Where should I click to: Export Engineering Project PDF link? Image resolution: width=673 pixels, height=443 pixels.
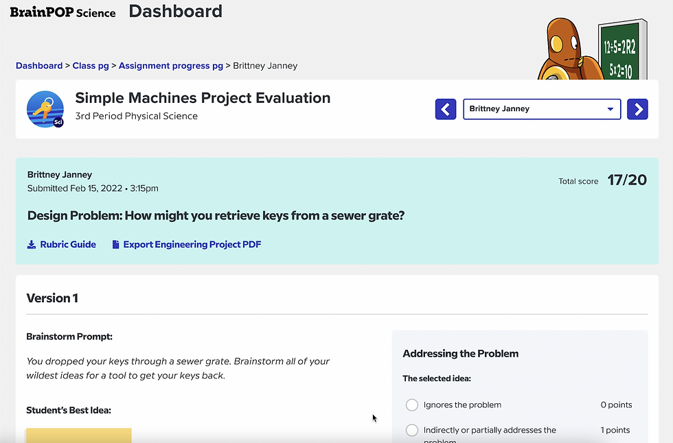pyautogui.click(x=192, y=245)
